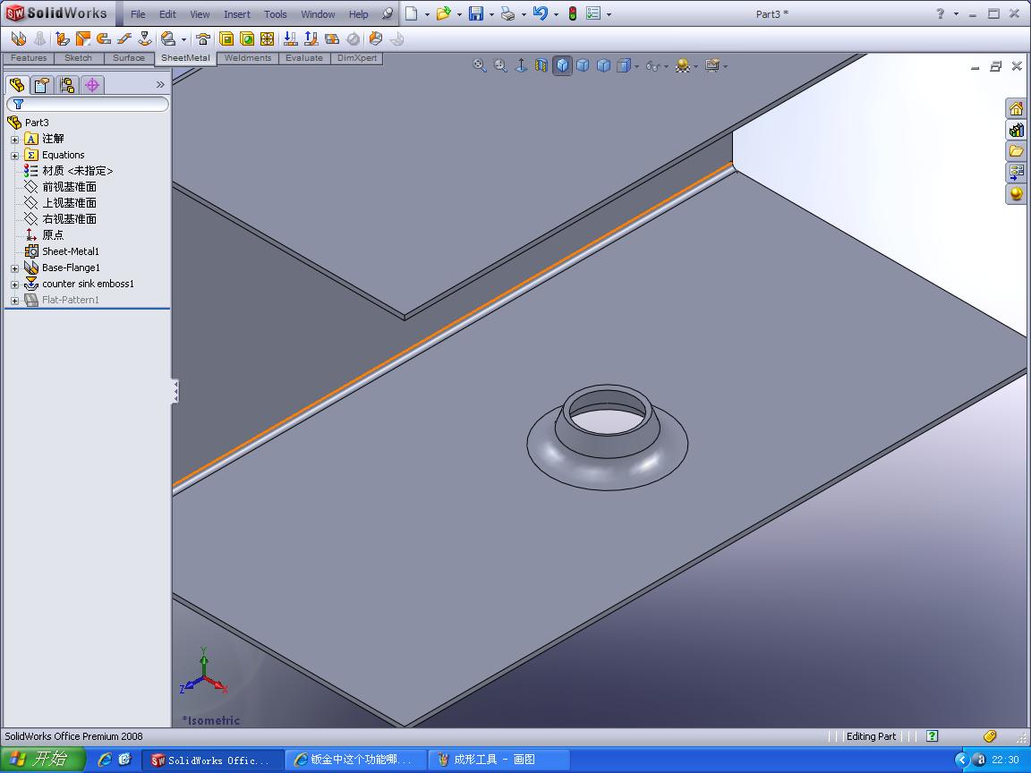1031x773 pixels.
Task: Click the Base Flange/Tab tool icon
Action: pos(19,38)
